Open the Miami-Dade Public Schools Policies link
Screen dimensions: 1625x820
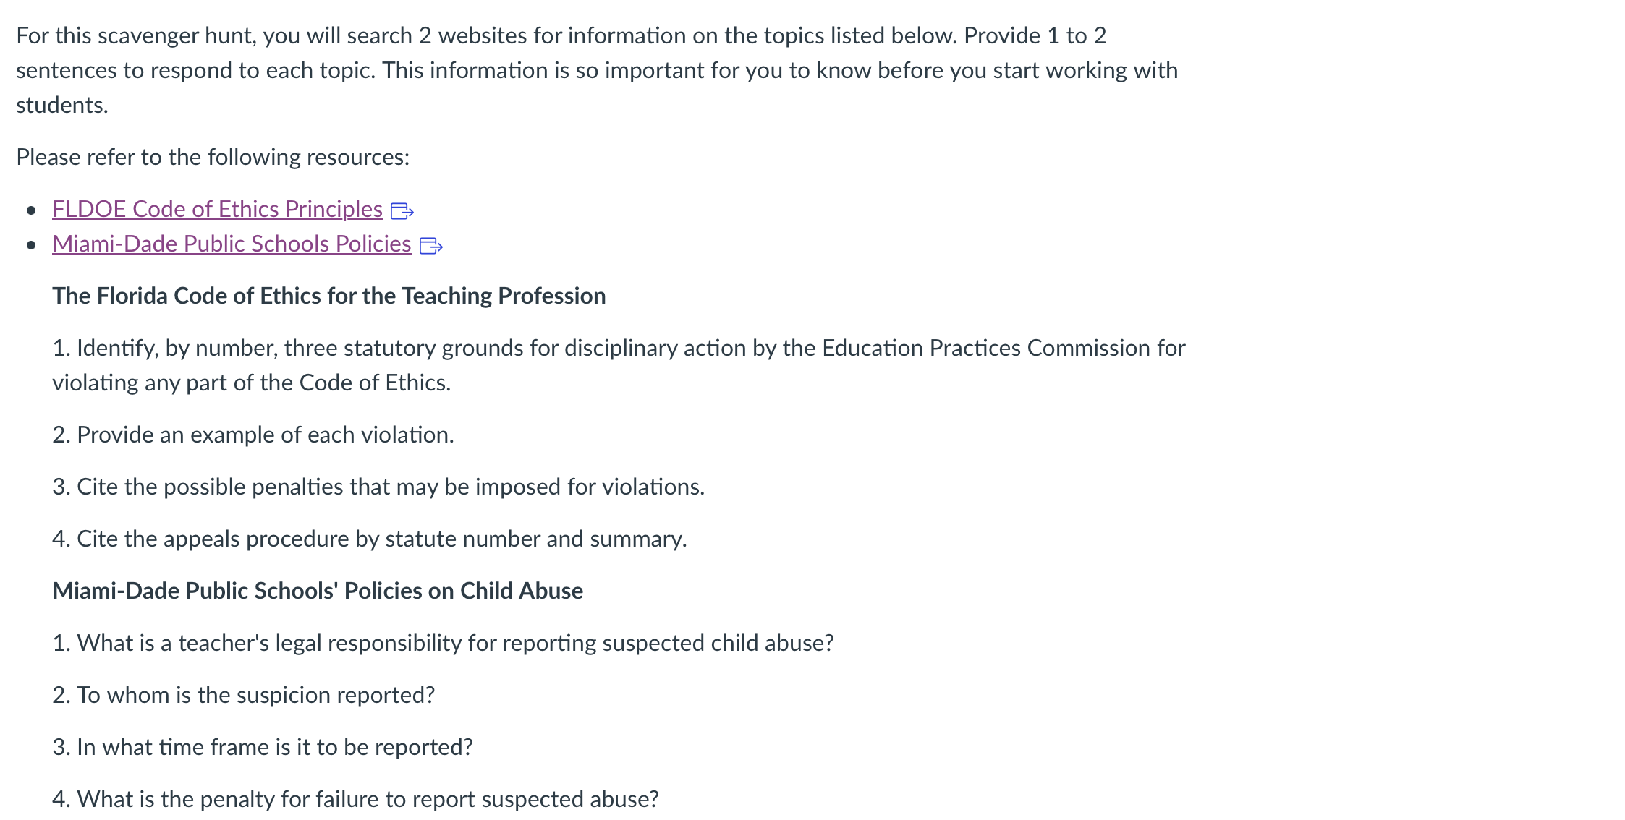(232, 244)
